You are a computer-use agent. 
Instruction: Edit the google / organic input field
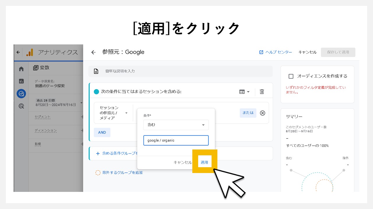pos(176,140)
